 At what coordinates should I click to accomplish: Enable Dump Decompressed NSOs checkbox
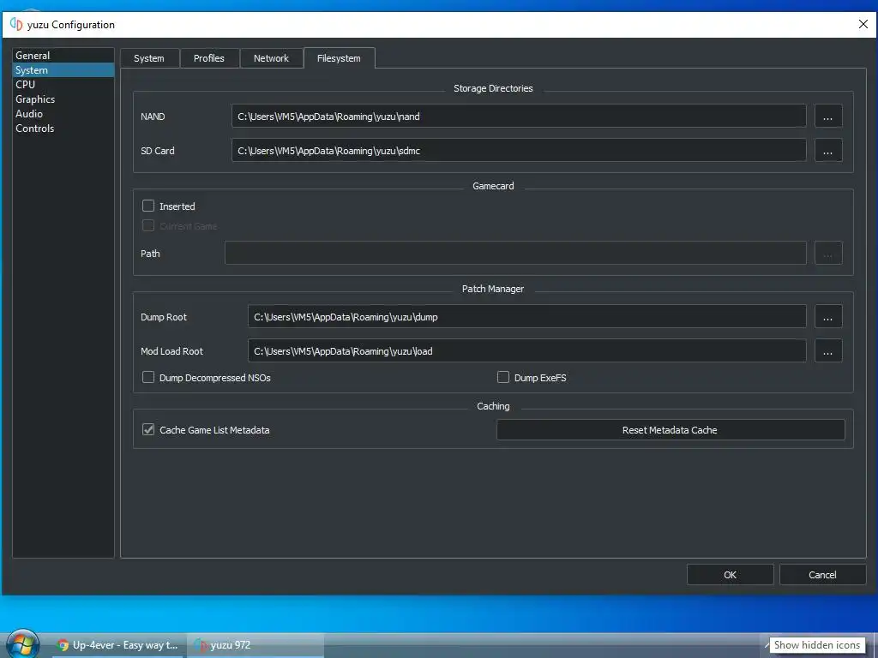click(148, 377)
